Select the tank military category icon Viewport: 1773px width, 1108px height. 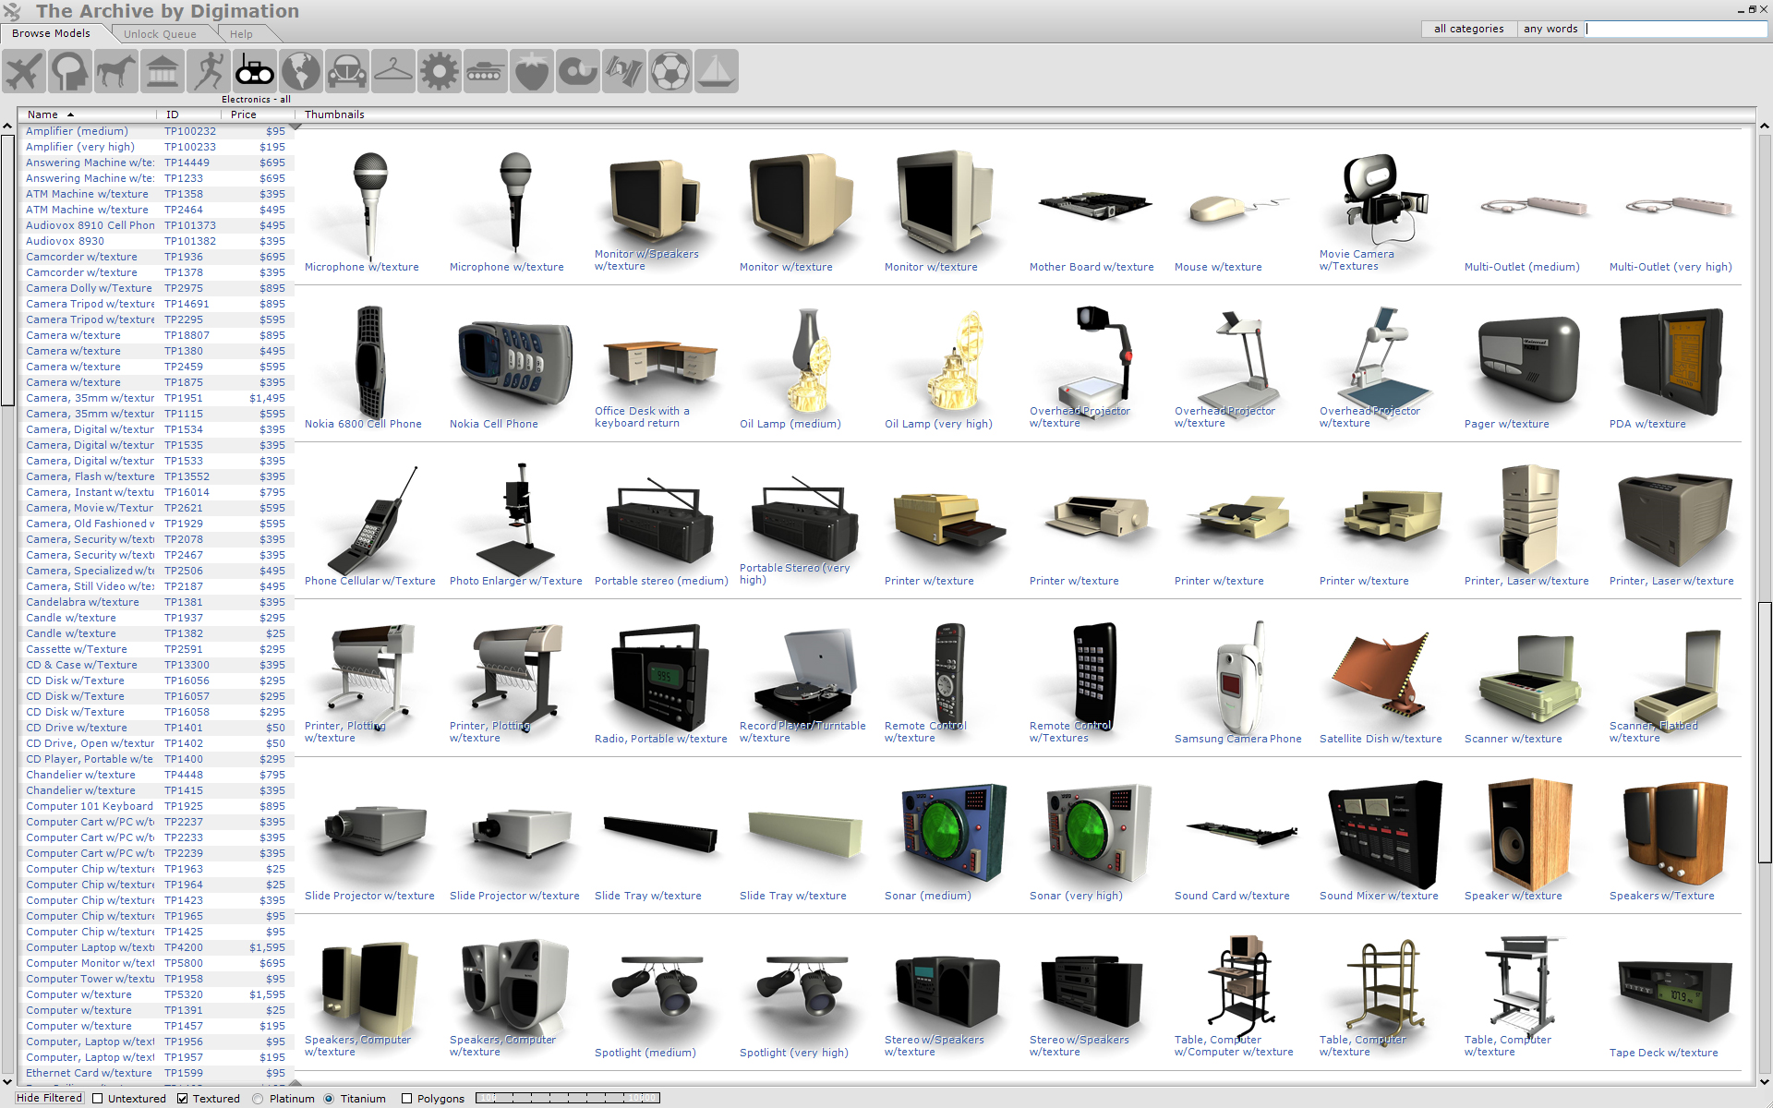tap(486, 71)
